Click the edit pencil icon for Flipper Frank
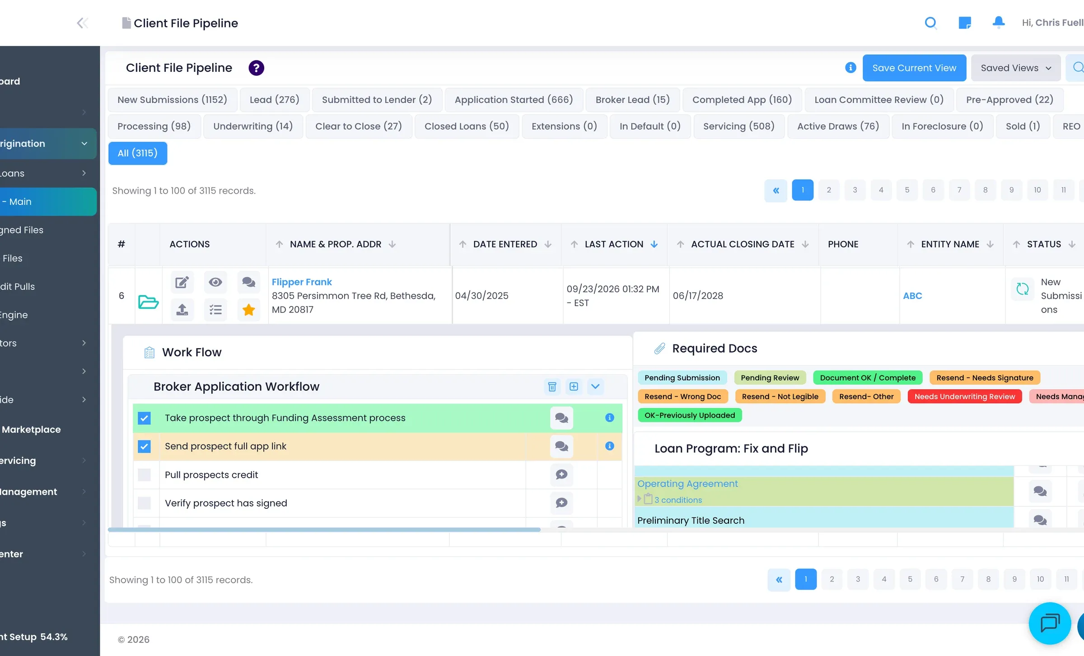The width and height of the screenshot is (1084, 656). [182, 283]
